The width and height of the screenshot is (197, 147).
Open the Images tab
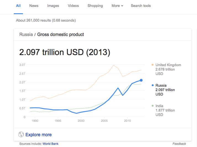click(x=53, y=6)
